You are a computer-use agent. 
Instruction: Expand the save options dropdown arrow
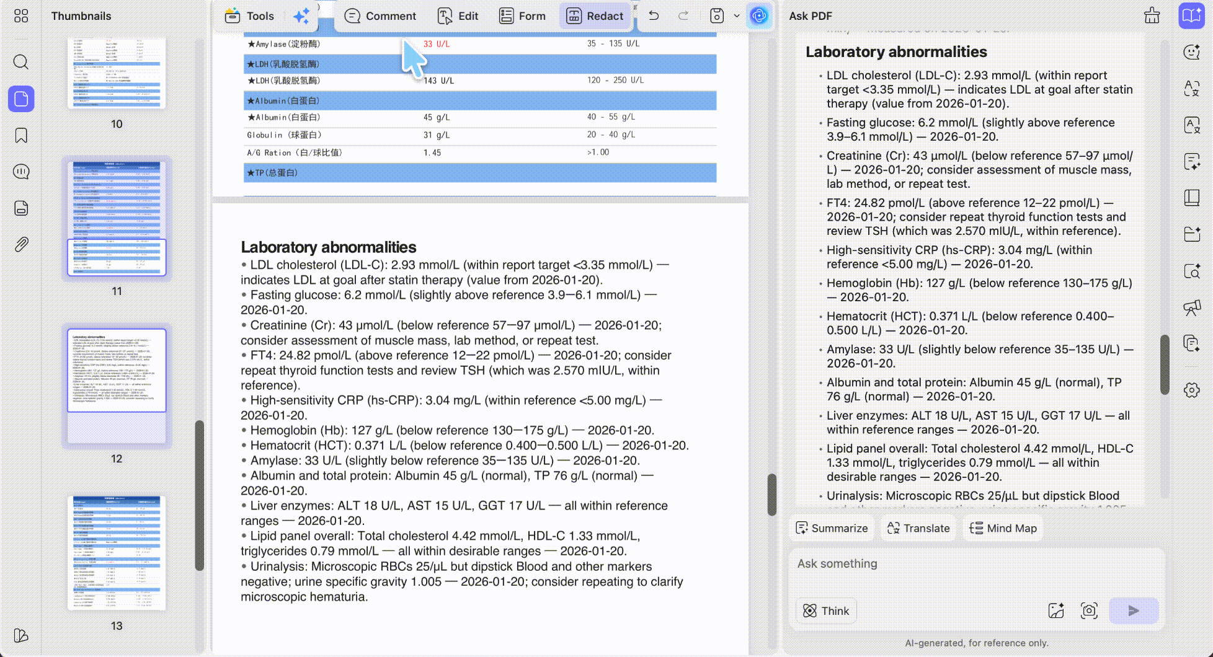737,16
